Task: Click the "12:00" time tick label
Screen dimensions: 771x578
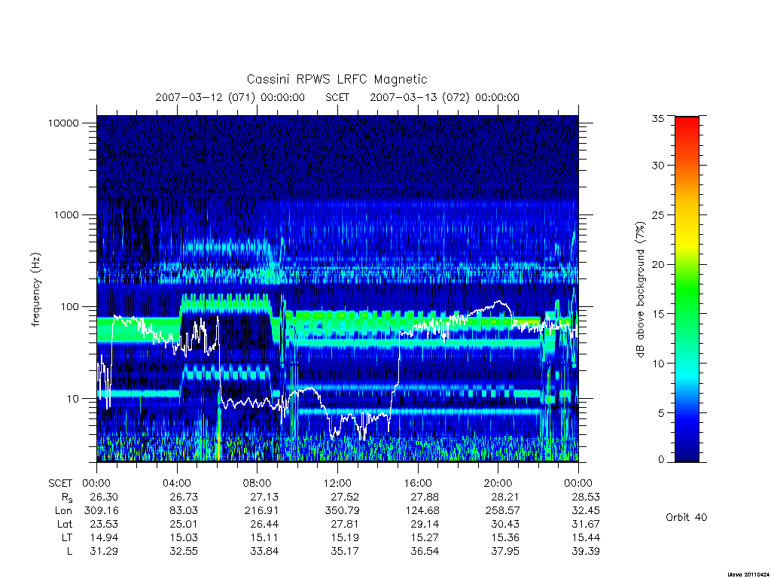Action: click(x=337, y=483)
